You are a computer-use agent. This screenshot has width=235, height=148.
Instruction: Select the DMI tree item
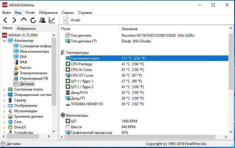pos(23,57)
